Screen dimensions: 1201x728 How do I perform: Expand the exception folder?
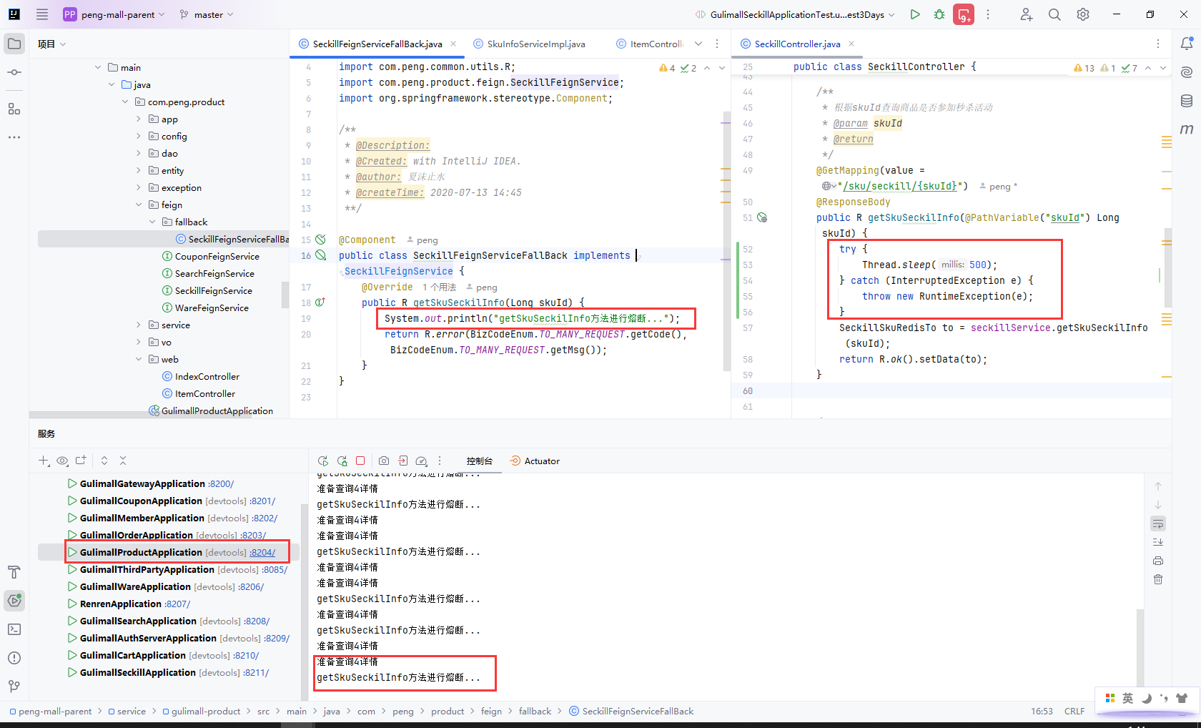139,188
